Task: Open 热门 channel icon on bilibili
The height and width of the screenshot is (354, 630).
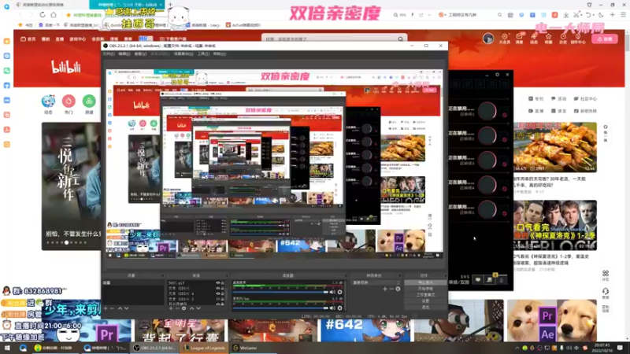Action: pyautogui.click(x=69, y=105)
